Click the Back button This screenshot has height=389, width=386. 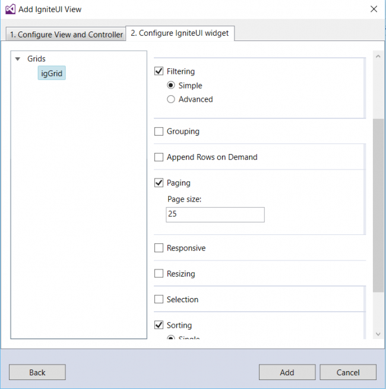[x=37, y=372]
